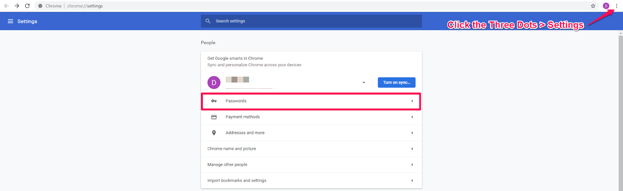Open Manage other people row

click(x=311, y=165)
